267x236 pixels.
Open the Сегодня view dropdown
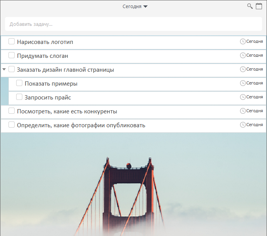[x=135, y=7]
